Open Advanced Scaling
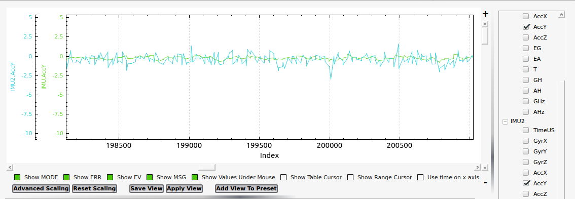The width and height of the screenshot is (575, 199). (41, 188)
